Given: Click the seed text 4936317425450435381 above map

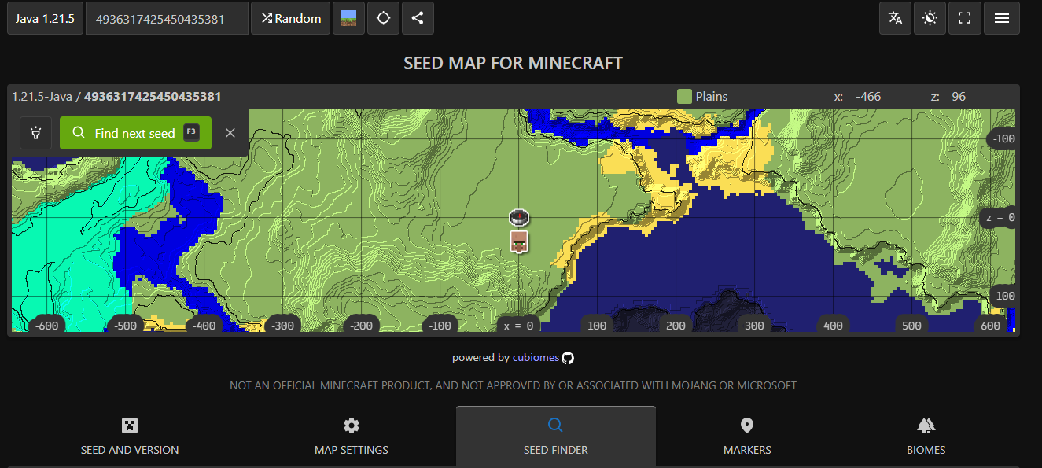Looking at the screenshot, I should tap(153, 96).
